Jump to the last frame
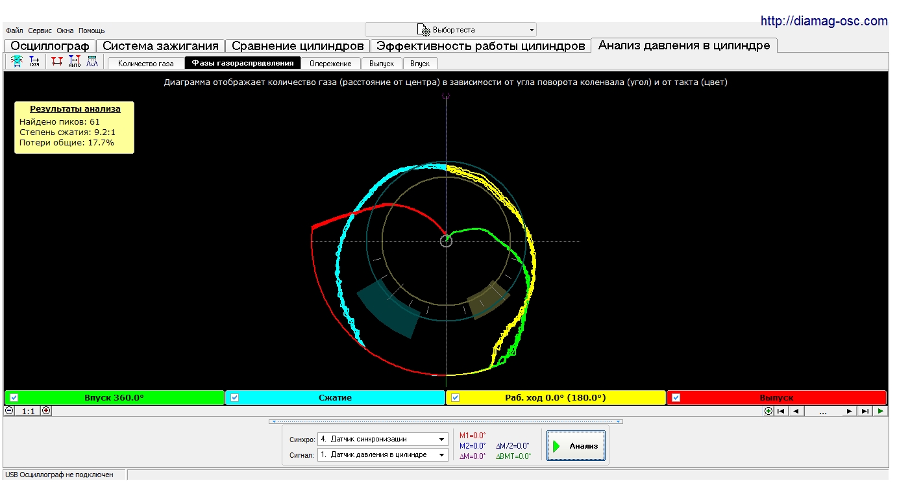 click(x=865, y=411)
